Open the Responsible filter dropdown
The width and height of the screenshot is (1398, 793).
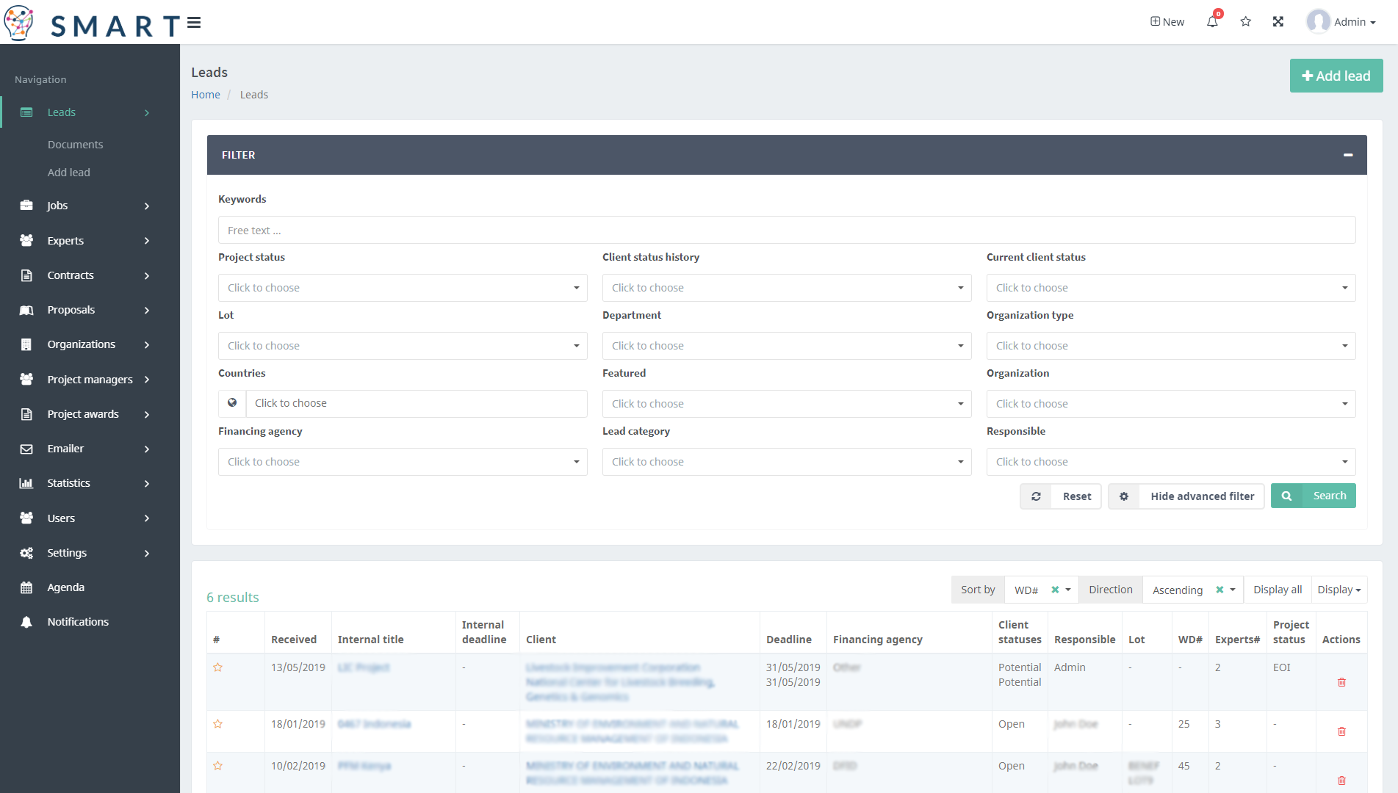coord(1170,462)
